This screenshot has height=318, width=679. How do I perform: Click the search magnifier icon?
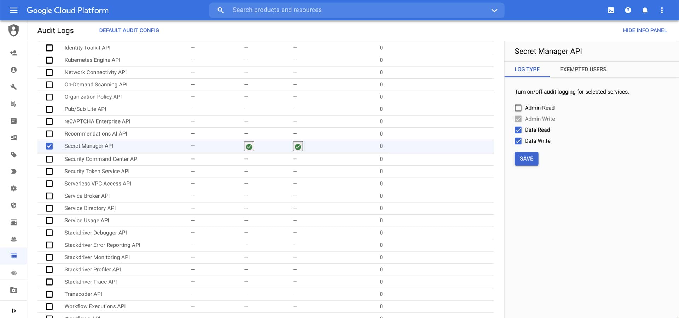pos(220,10)
